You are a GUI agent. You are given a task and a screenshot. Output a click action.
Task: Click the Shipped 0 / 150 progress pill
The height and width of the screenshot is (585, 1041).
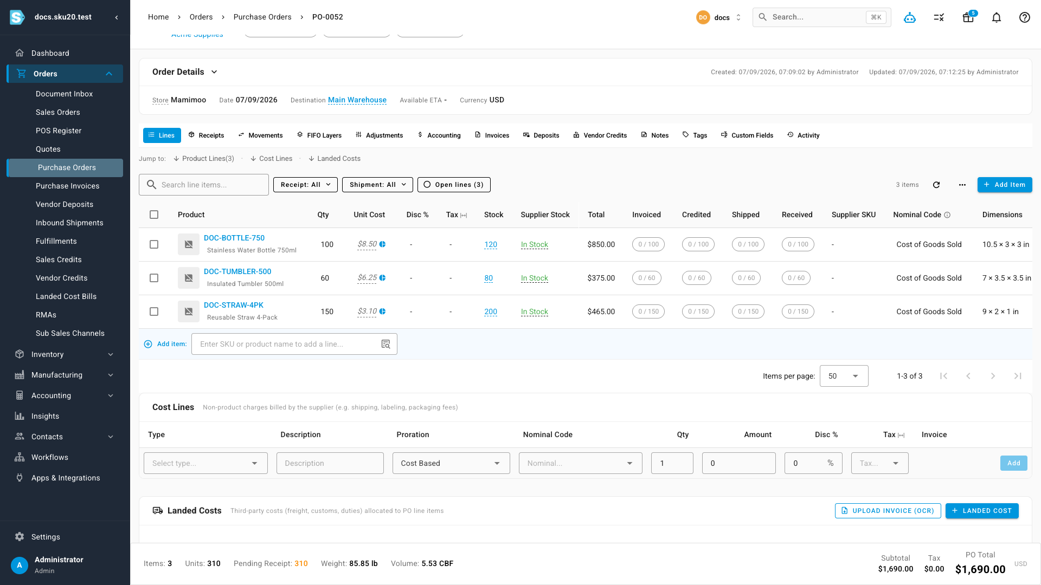(x=748, y=311)
